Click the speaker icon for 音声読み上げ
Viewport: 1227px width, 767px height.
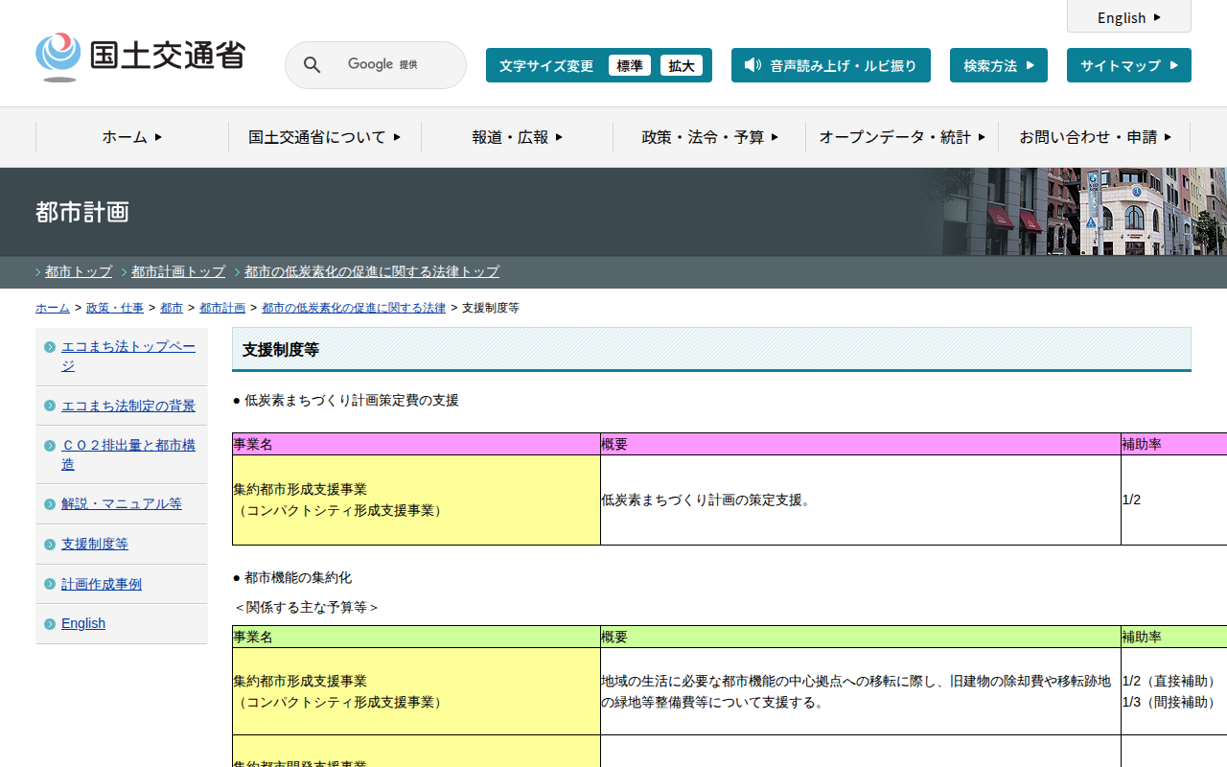(x=752, y=65)
